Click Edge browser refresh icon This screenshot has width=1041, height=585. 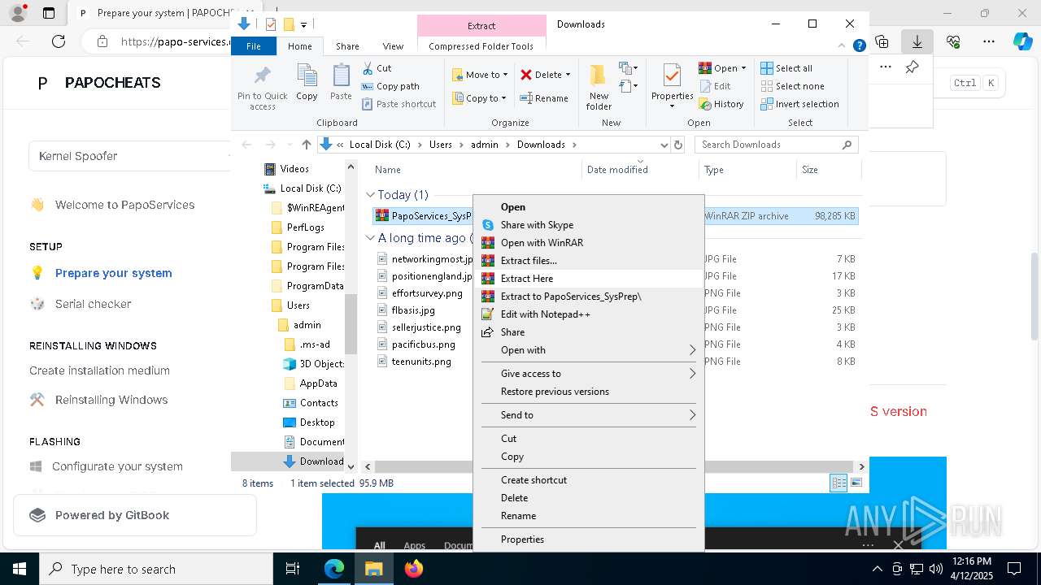(59, 41)
